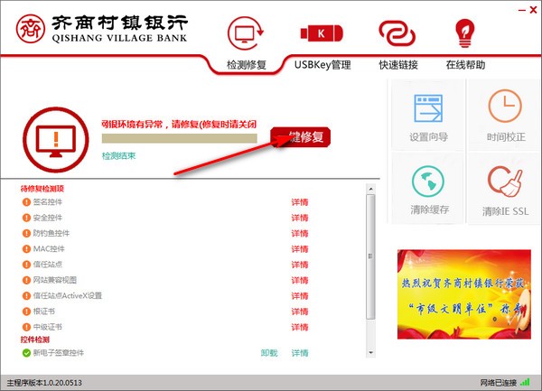The width and height of the screenshot is (542, 391).
Task: Open 详情 for 中级证书
Action: coord(299,327)
